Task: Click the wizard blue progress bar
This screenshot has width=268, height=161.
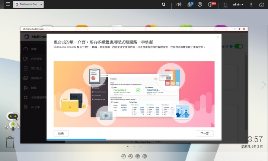Action: (76, 139)
